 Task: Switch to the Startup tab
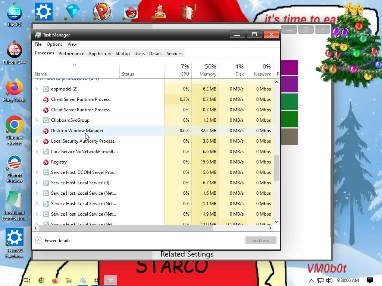click(122, 54)
